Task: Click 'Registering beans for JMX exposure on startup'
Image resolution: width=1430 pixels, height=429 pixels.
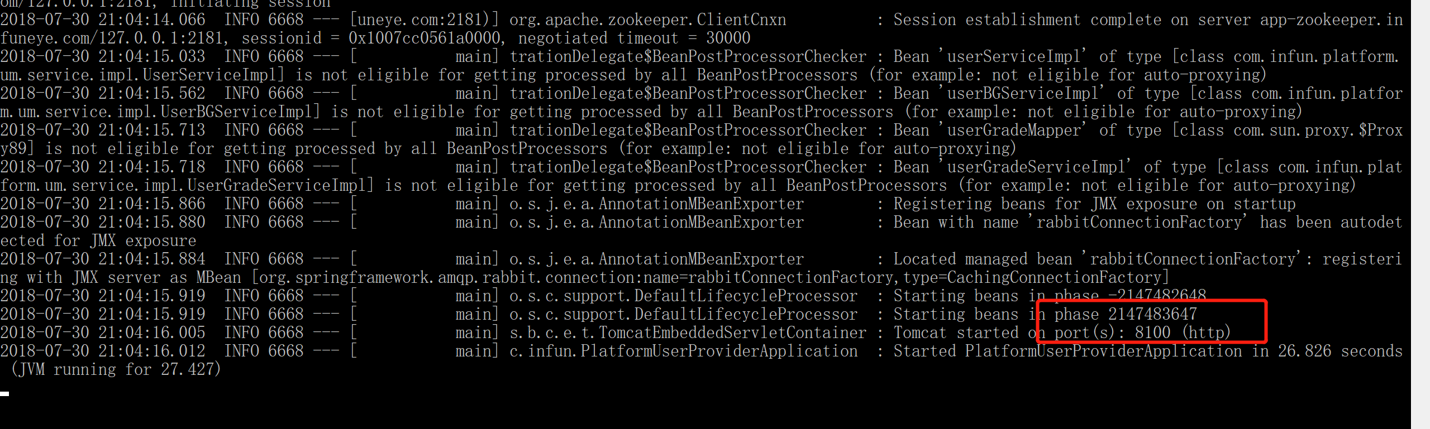Action: coord(1094,204)
